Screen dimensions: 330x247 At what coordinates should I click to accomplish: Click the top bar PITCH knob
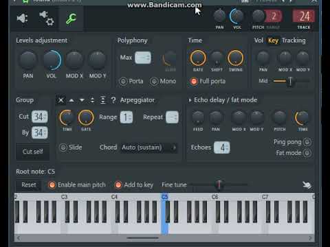pos(258,16)
